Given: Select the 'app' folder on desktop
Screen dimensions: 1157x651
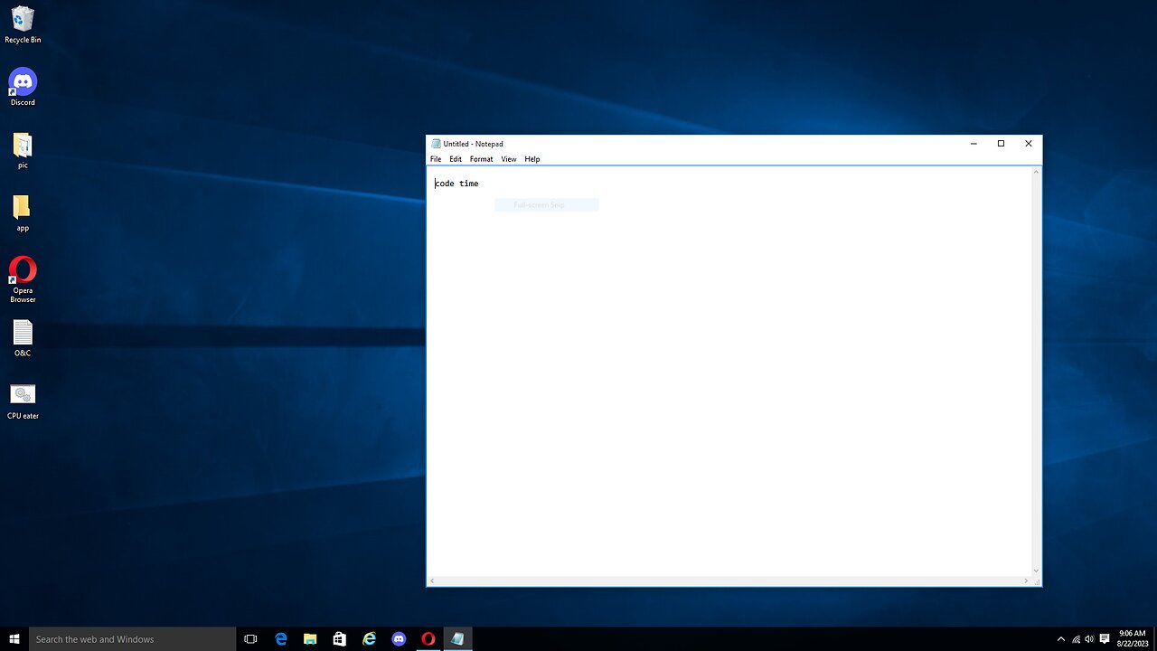Looking at the screenshot, I should (x=23, y=213).
